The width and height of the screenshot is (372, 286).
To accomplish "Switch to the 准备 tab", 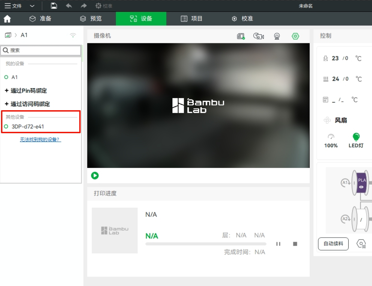I will 40,19.
